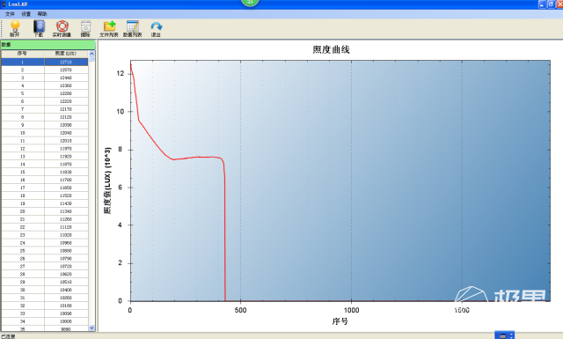Select row with sequence number 7
Screen dimensions: 563x339
click(45, 109)
